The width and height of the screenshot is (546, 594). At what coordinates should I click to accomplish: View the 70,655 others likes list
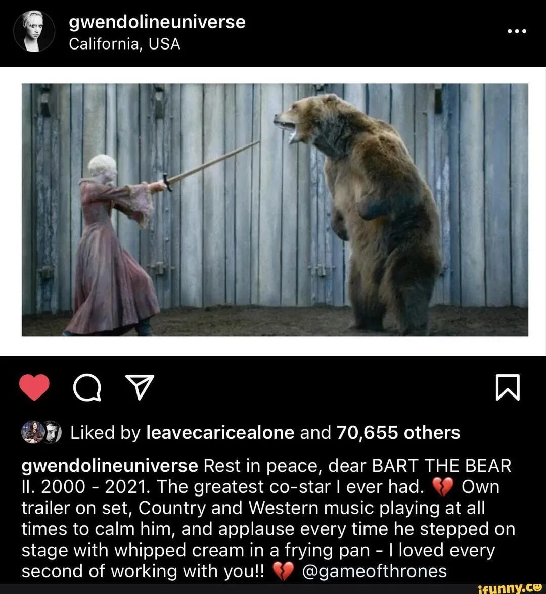(x=398, y=432)
